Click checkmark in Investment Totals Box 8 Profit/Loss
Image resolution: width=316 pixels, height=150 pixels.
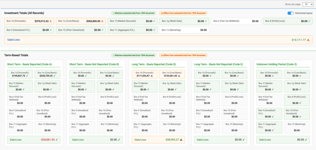point(309,21)
